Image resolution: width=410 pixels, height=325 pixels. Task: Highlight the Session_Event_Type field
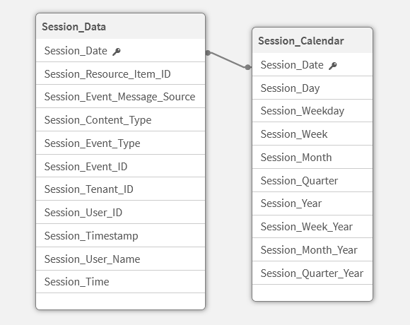[x=121, y=143]
